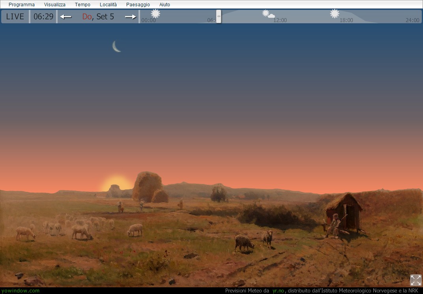Open the Visualizza menu
The height and width of the screenshot is (294, 423).
55,5
